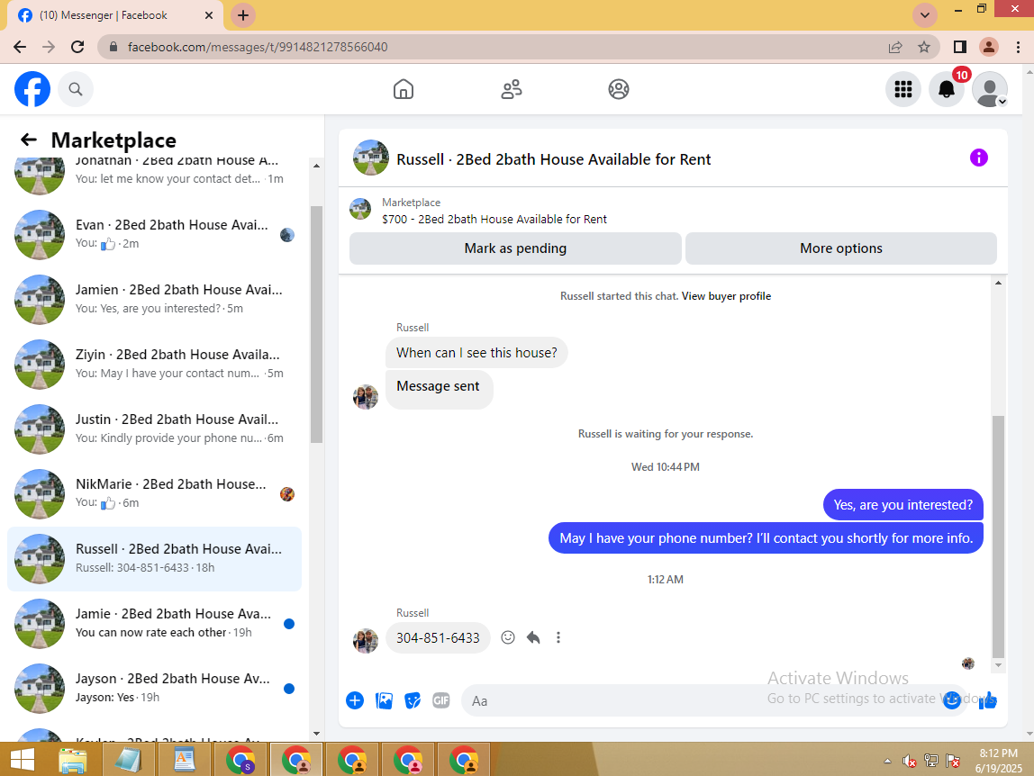Show hidden tray icons arrow
1034x776 pixels.
887,761
